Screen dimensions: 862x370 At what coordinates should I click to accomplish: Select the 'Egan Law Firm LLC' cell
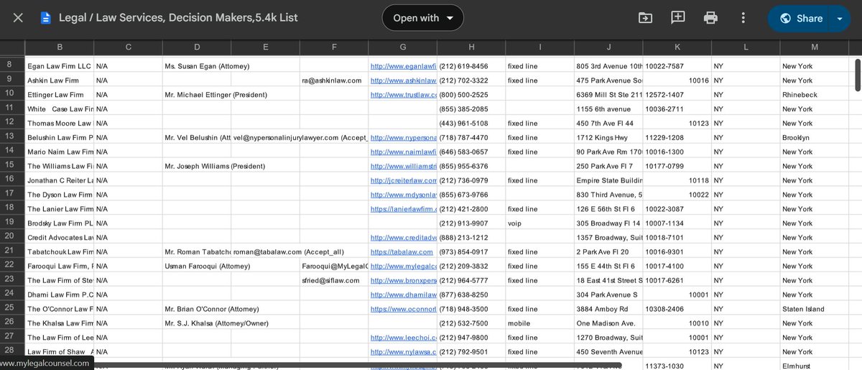click(60, 66)
